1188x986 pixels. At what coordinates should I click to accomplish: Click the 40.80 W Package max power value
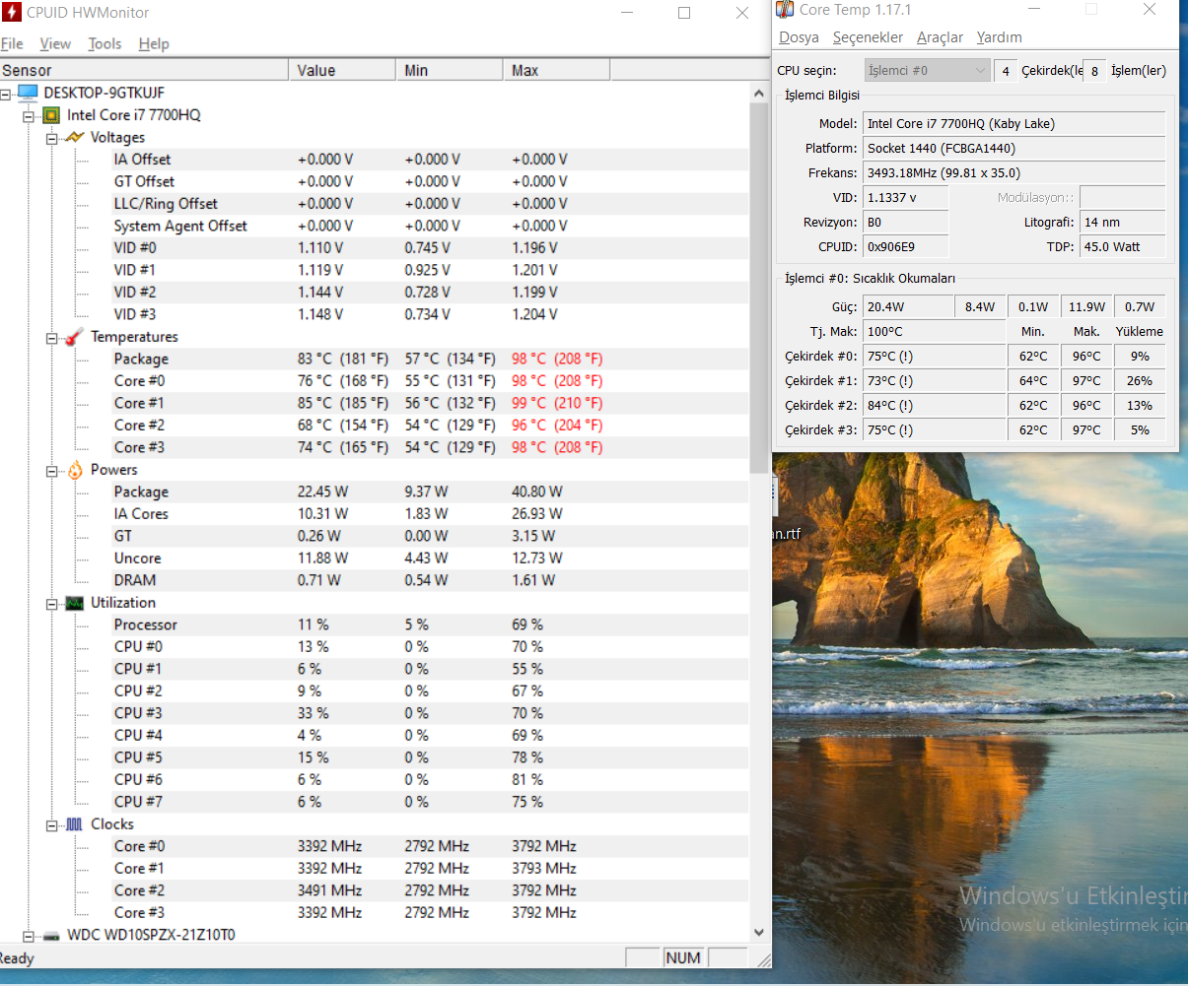point(537,493)
